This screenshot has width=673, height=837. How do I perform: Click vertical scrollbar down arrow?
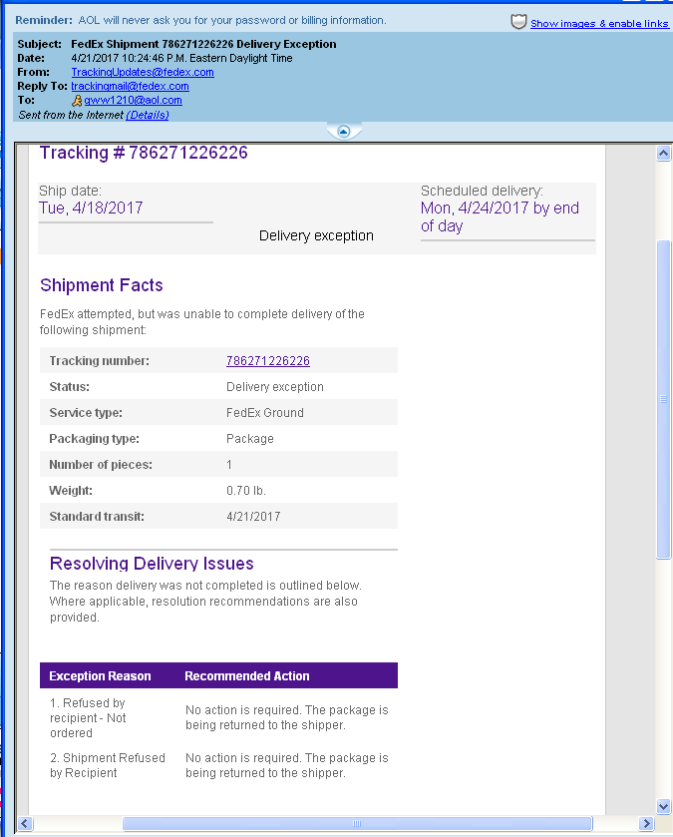tap(663, 806)
